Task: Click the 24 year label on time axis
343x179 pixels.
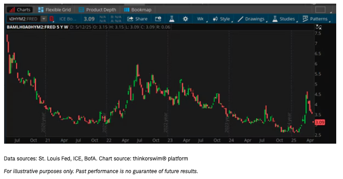Action: tap(231, 140)
